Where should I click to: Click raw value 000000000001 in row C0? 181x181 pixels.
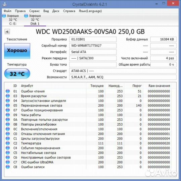click(159, 134)
